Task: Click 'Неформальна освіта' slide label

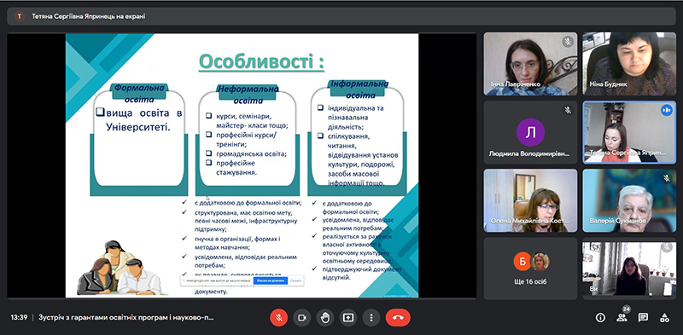Action: (248, 95)
